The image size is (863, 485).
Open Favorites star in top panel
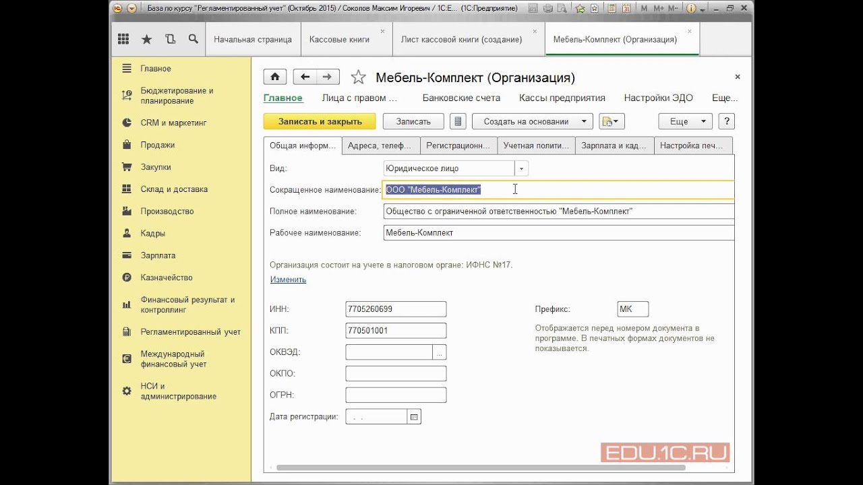point(146,39)
